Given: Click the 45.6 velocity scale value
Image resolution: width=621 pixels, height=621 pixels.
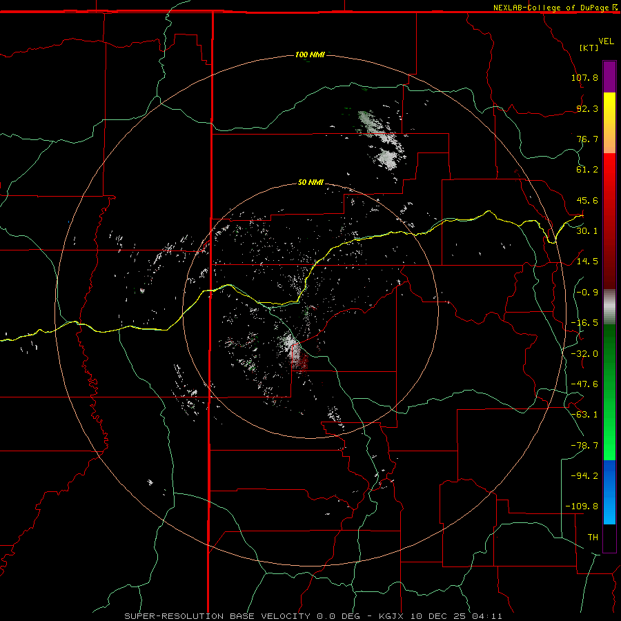Looking at the screenshot, I should click(587, 200).
